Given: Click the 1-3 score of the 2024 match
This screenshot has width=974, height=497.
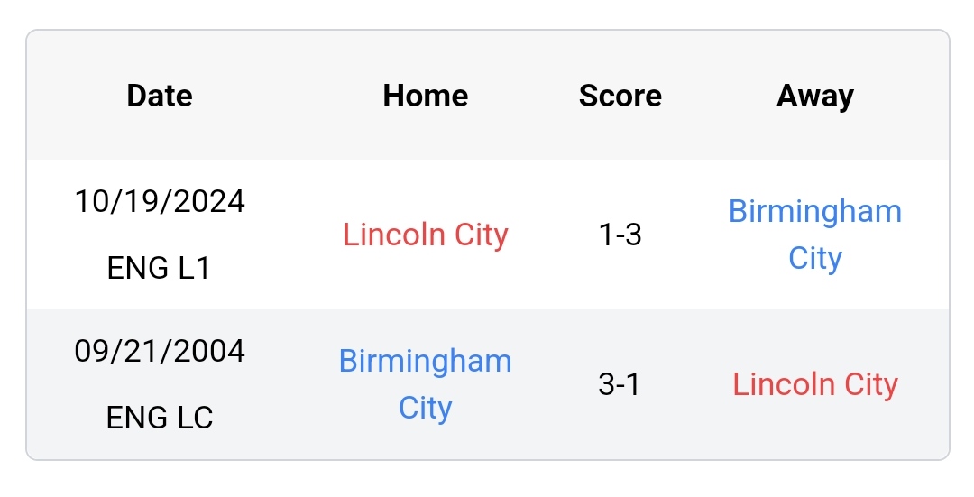Looking at the screenshot, I should point(620,235).
